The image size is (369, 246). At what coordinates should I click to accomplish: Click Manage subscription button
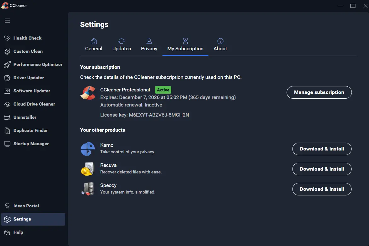(x=319, y=92)
